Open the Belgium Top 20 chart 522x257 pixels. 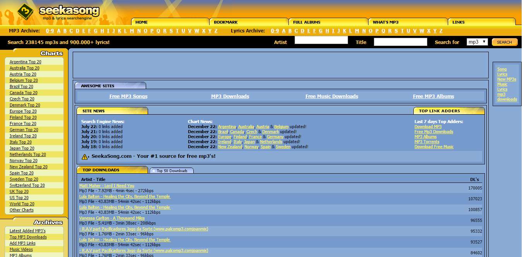pos(24,80)
